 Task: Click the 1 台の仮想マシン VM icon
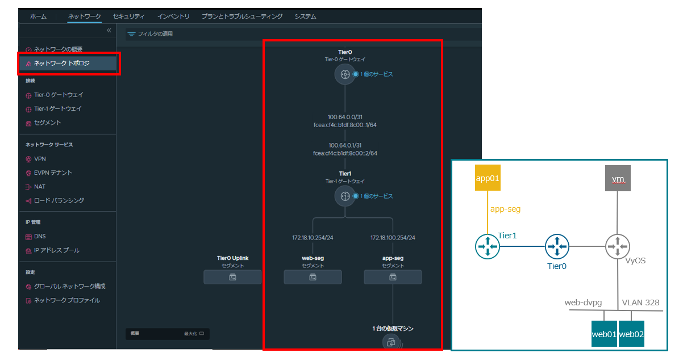coord(392,341)
